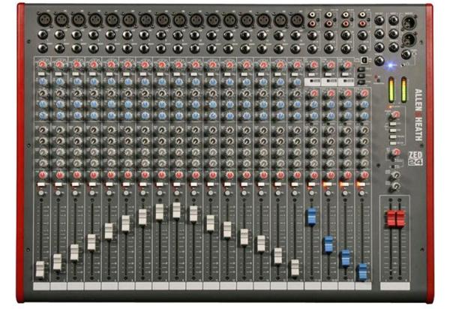Select the left red main mix fader

point(390,219)
